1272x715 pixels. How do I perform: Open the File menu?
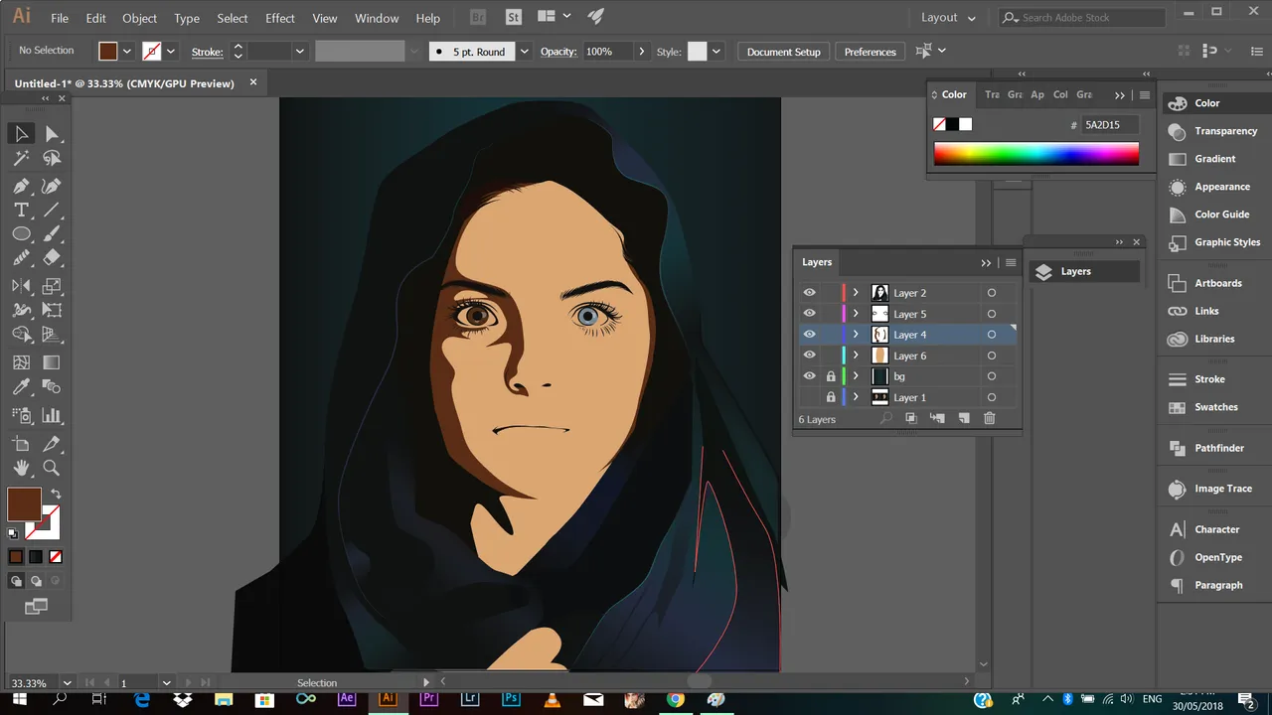(60, 18)
